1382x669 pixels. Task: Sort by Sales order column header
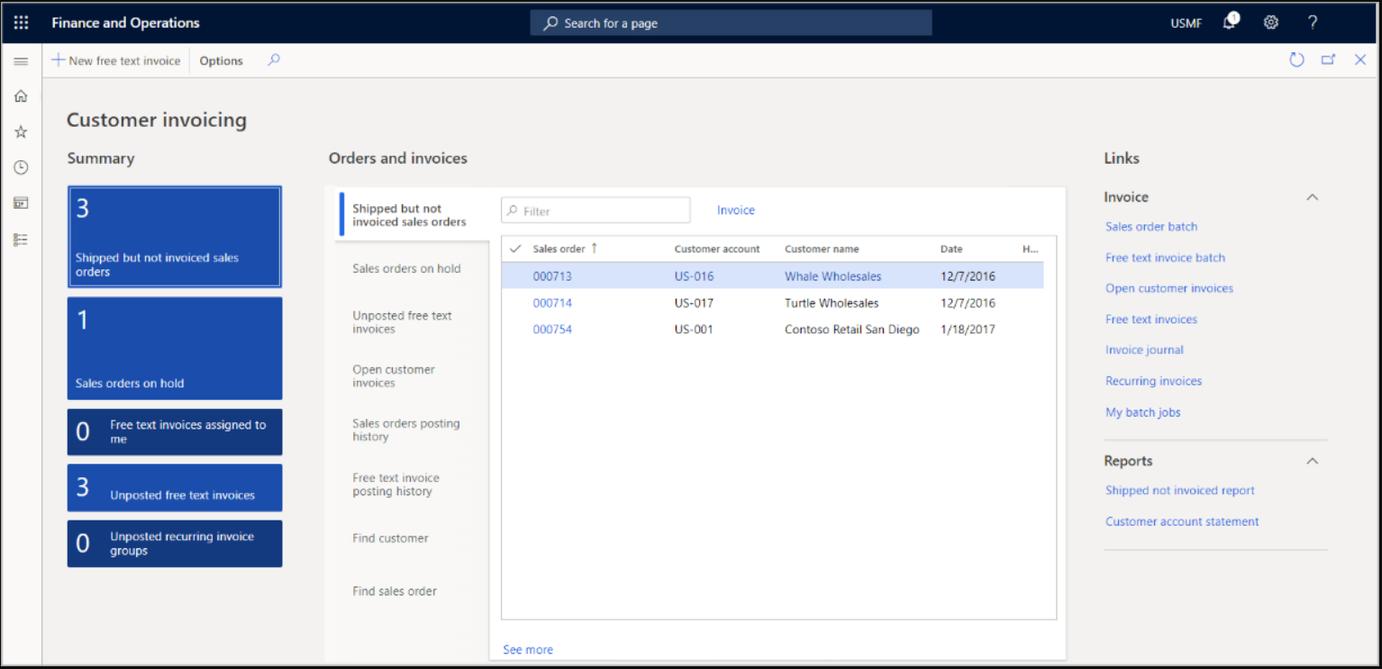(x=559, y=249)
